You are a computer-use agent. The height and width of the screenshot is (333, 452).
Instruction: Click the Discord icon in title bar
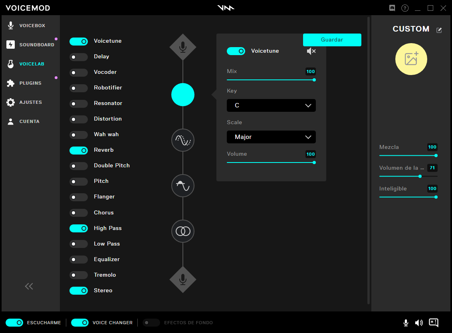point(392,8)
